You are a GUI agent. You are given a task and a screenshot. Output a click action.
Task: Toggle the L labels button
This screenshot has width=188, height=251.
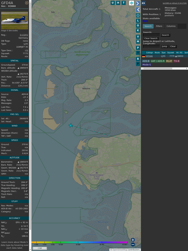pos(138,21)
